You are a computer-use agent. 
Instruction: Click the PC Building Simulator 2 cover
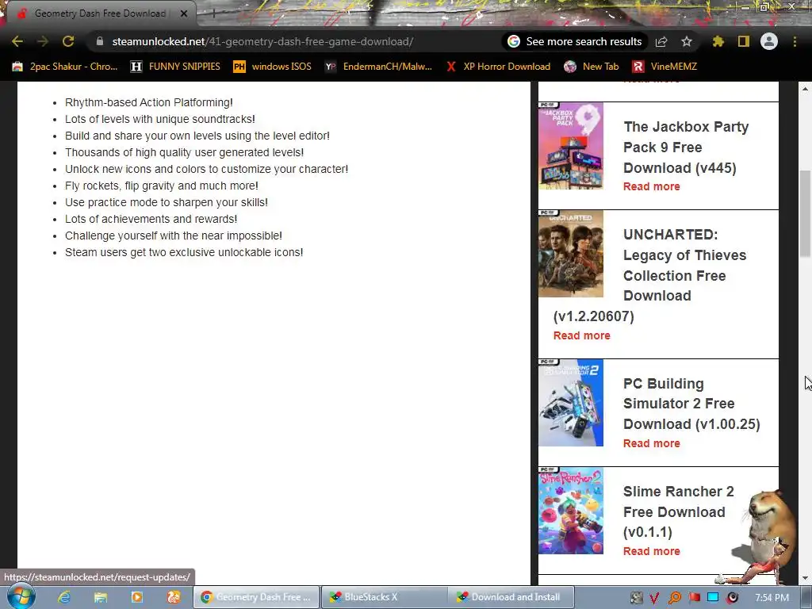(x=571, y=403)
